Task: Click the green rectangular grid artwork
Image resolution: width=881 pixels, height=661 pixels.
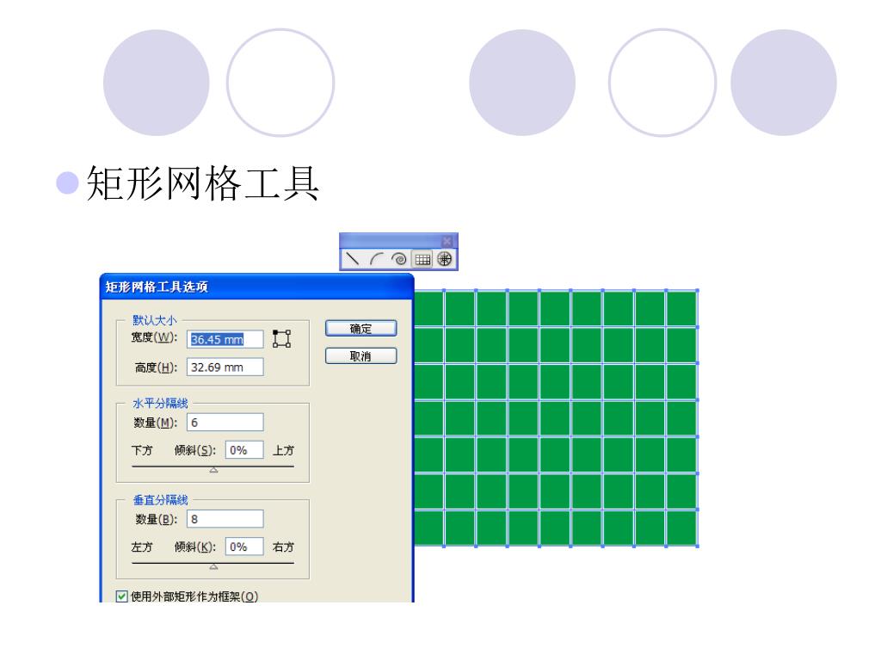Action: 556,417
